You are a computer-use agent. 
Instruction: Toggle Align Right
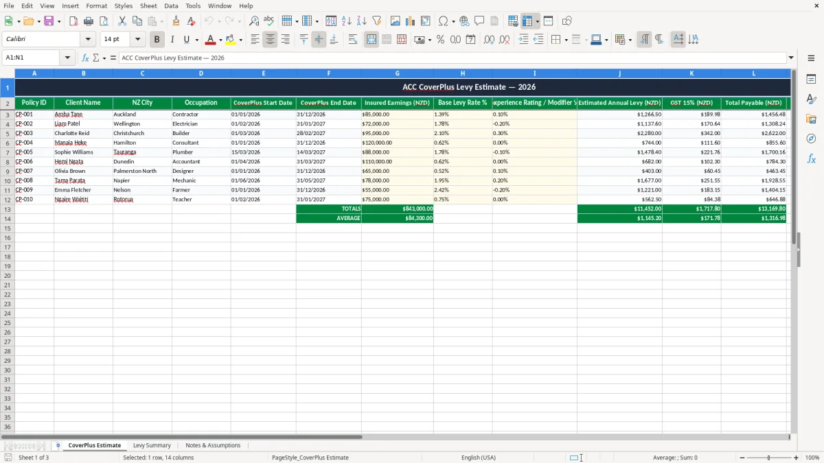click(x=285, y=40)
